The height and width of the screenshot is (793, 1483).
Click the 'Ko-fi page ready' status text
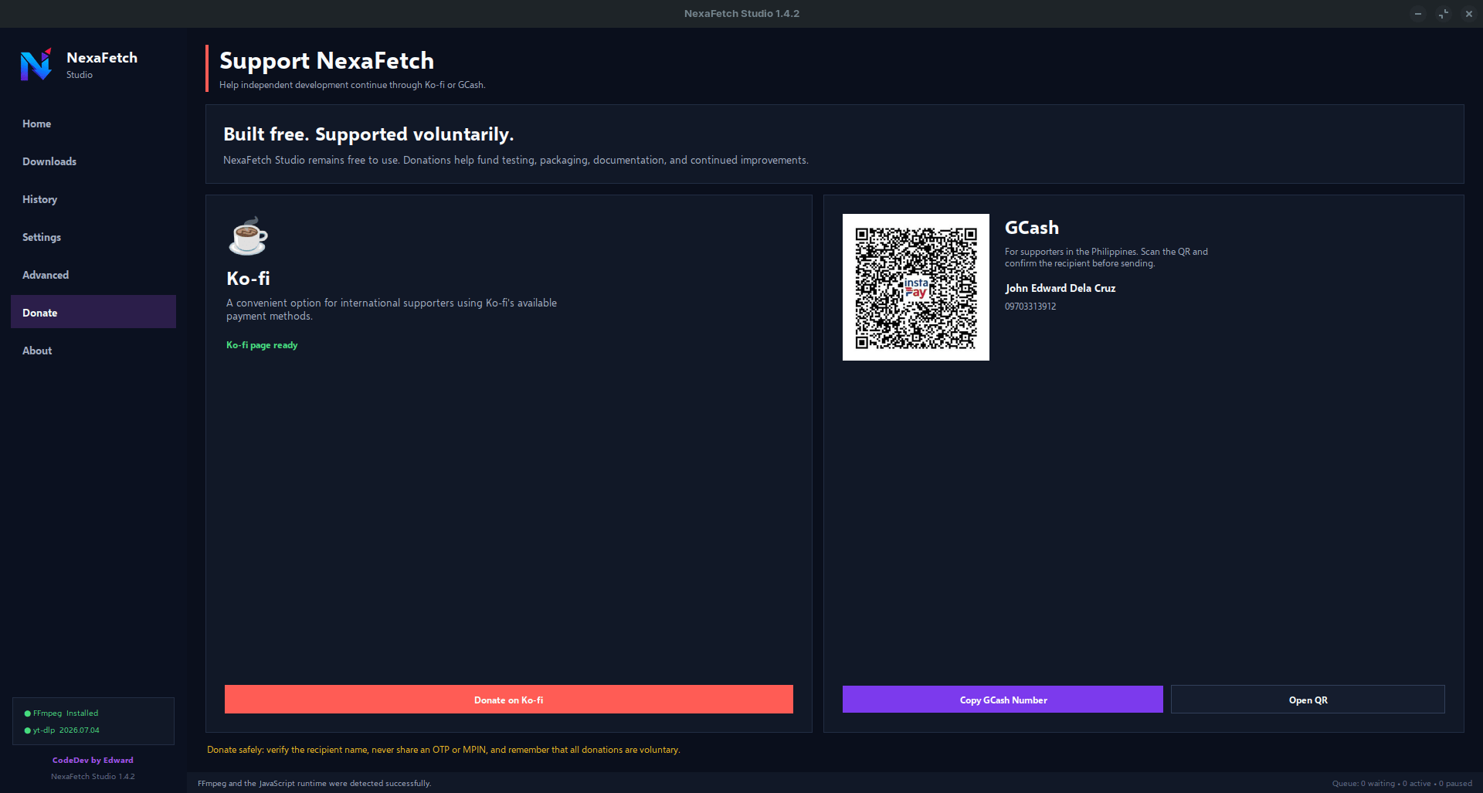(262, 345)
